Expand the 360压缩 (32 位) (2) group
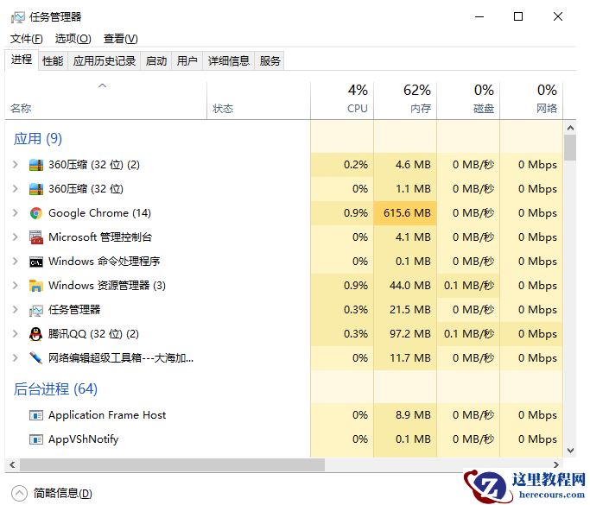Viewport: 590px width, 505px height. point(15,165)
